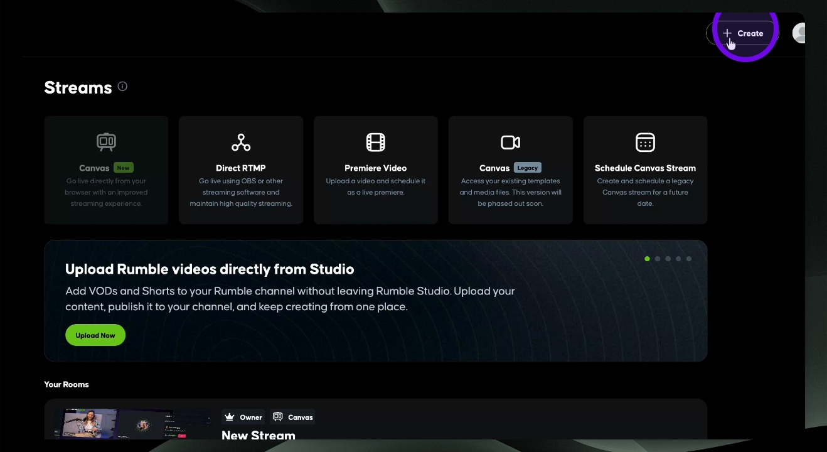827x452 pixels.
Task: Click the crown icon on Owner badge
Action: [x=230, y=417]
